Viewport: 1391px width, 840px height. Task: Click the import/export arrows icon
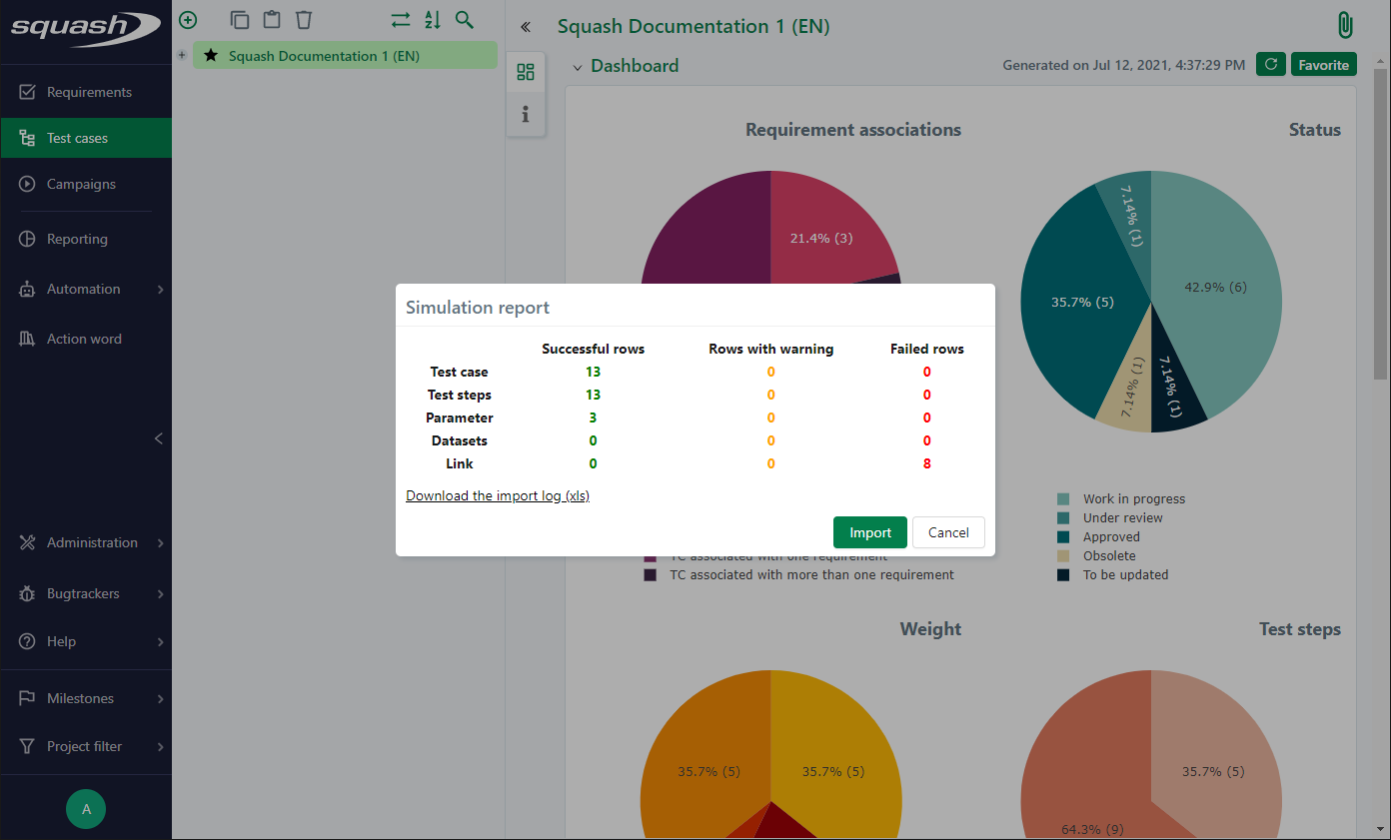(400, 20)
